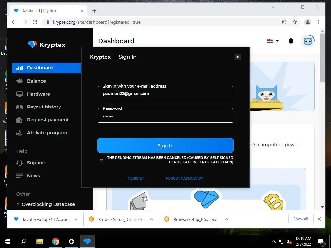Image resolution: width=331 pixels, height=248 pixels.
Task: Open the Balance sidebar item
Action: (31, 81)
